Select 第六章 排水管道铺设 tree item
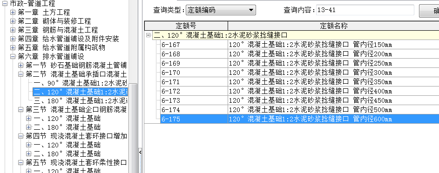 tap(51, 56)
